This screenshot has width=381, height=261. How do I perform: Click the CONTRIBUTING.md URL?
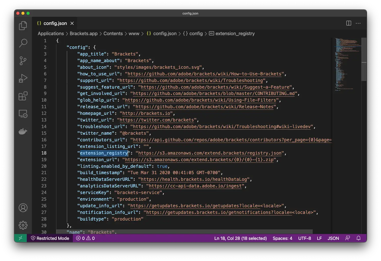tap(214, 93)
